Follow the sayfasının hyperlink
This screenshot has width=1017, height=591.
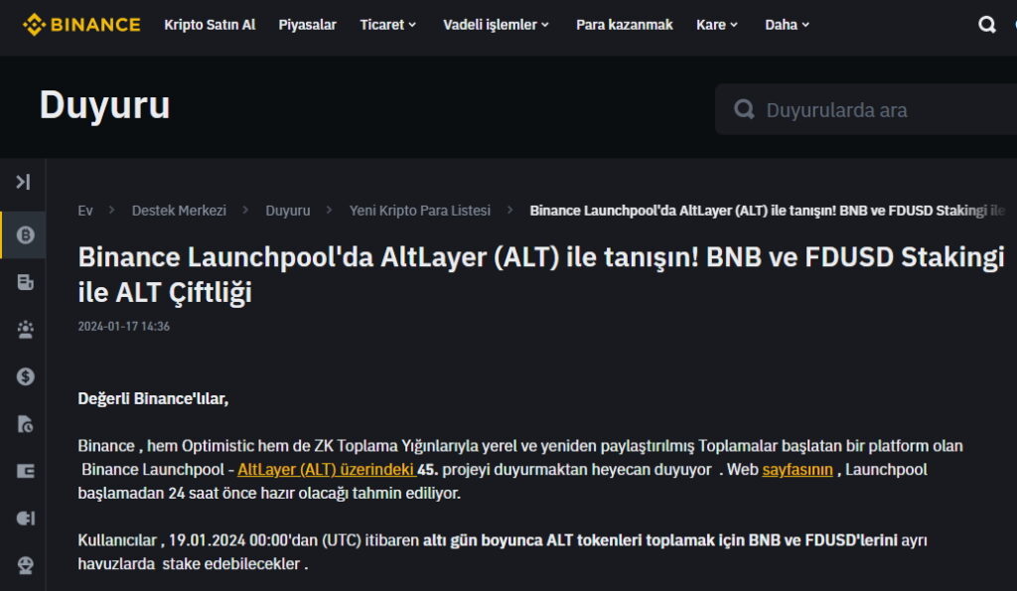coord(798,470)
